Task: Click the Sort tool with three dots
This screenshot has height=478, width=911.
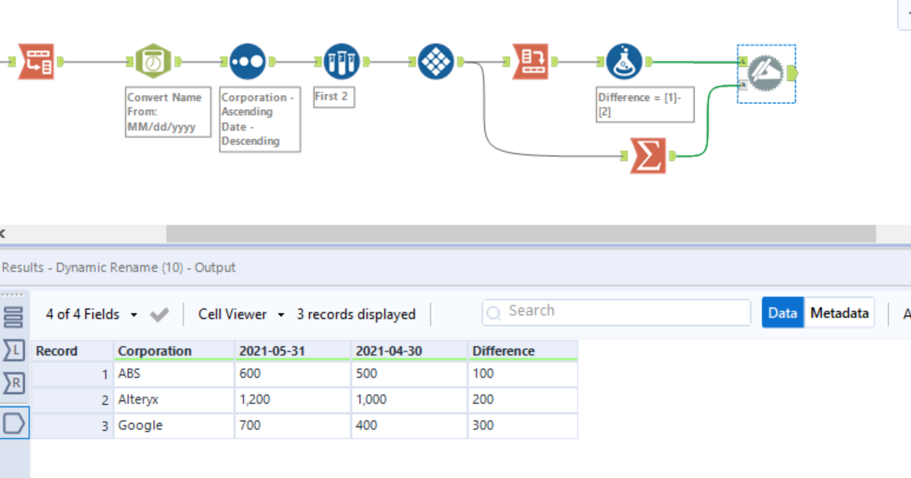Action: [x=248, y=61]
